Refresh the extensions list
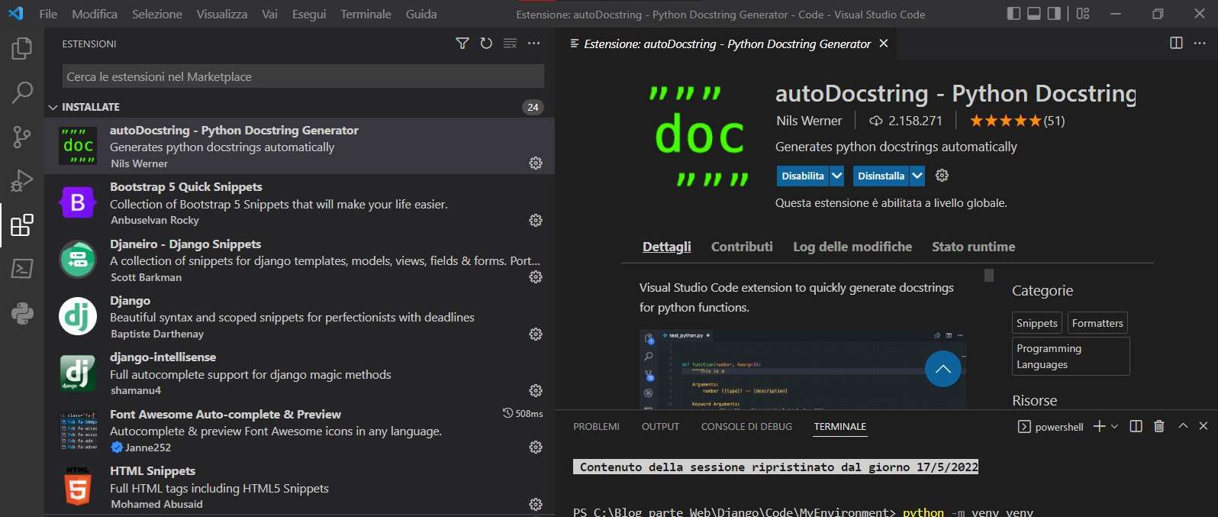The width and height of the screenshot is (1218, 517). coord(486,44)
